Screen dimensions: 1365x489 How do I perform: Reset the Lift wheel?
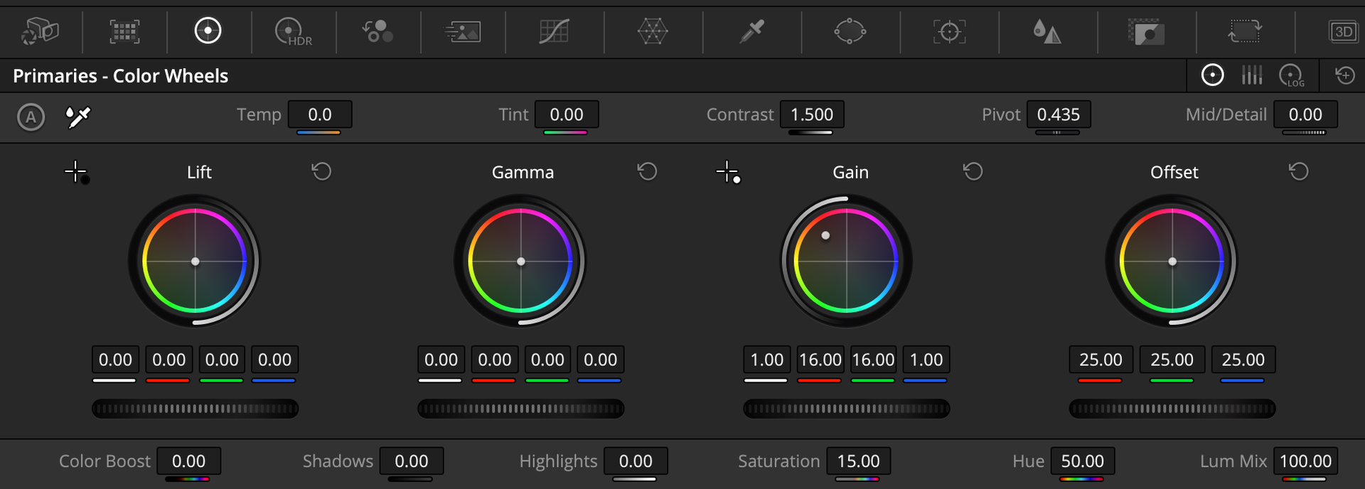click(321, 171)
